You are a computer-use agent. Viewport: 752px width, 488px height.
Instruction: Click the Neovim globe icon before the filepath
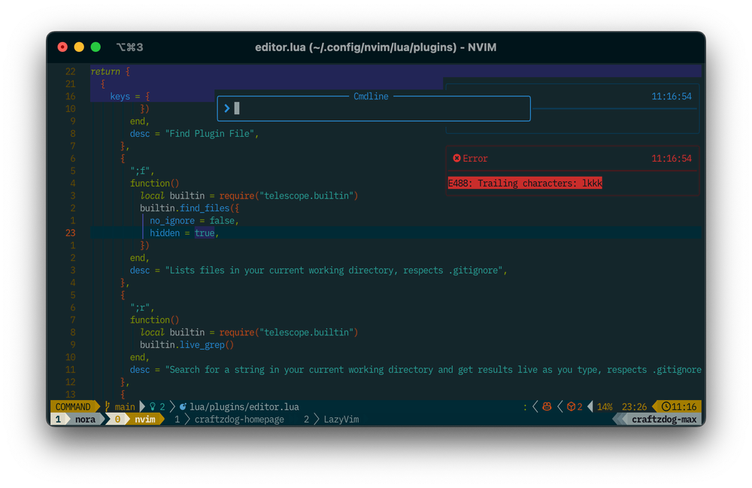click(183, 406)
